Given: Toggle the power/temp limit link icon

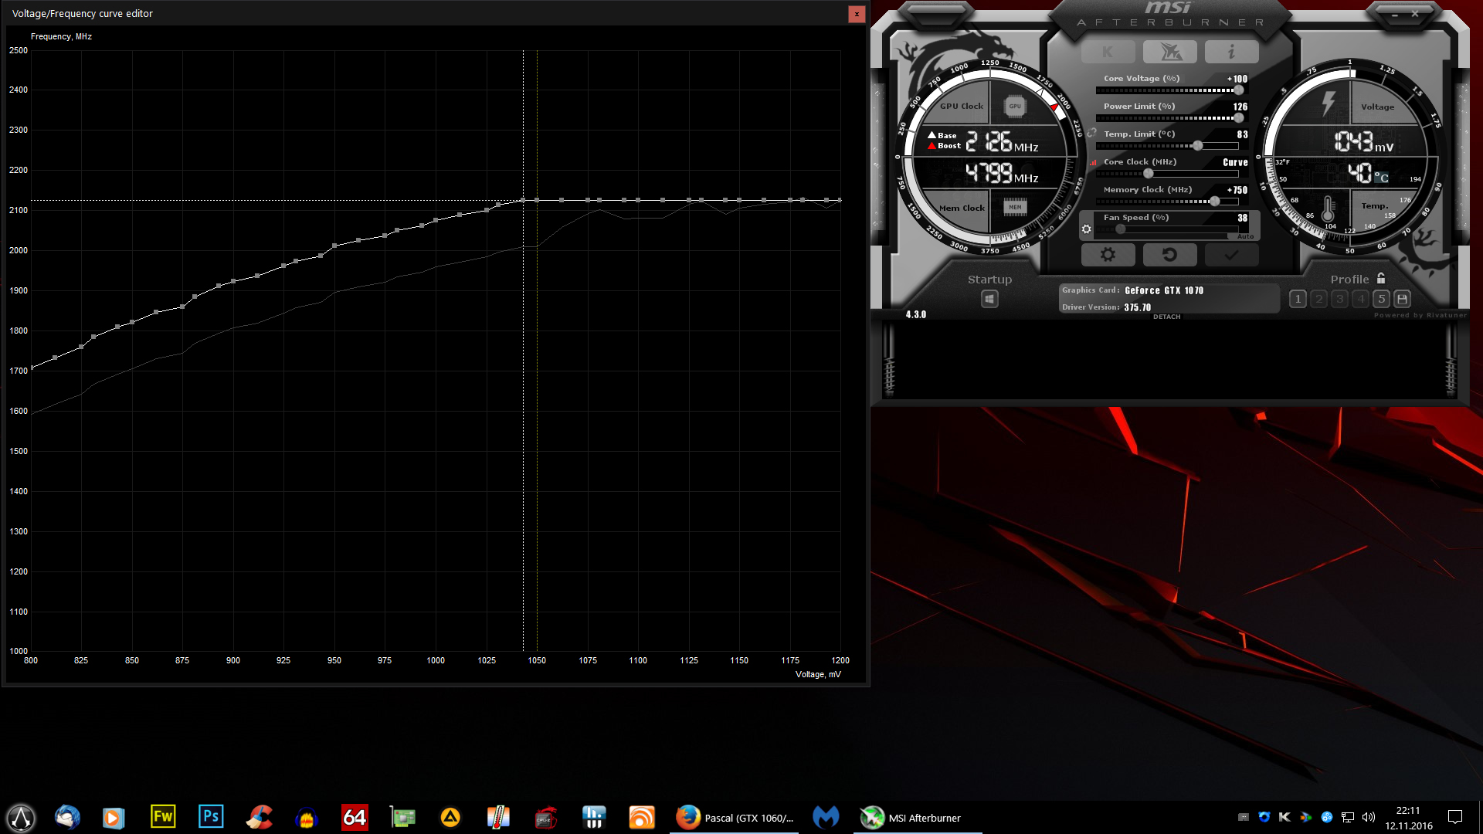Looking at the screenshot, I should (x=1091, y=133).
